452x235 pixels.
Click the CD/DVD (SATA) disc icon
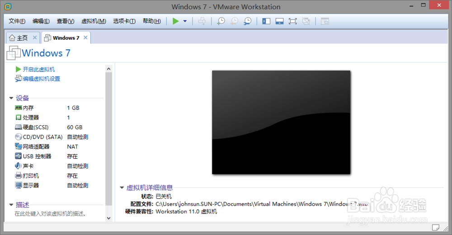(x=19, y=136)
